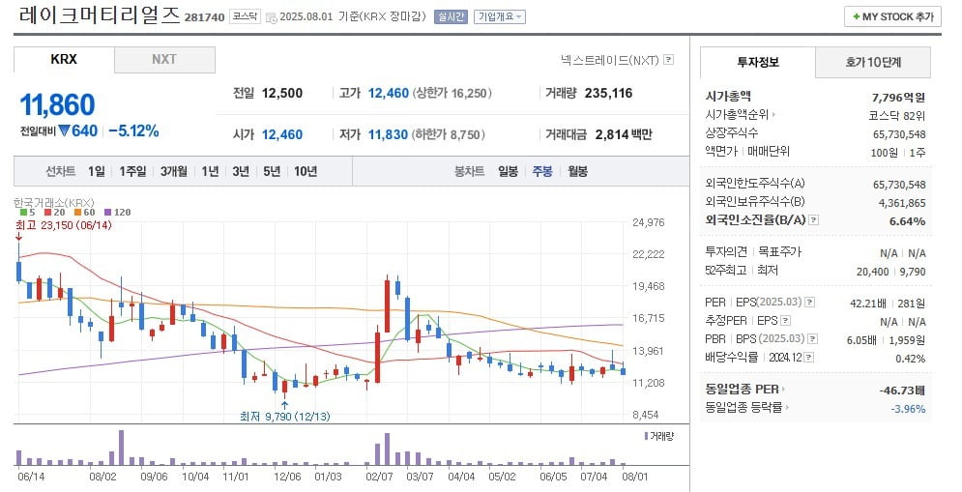Select the 3년 line chart period
The image size is (962, 492).
241,171
